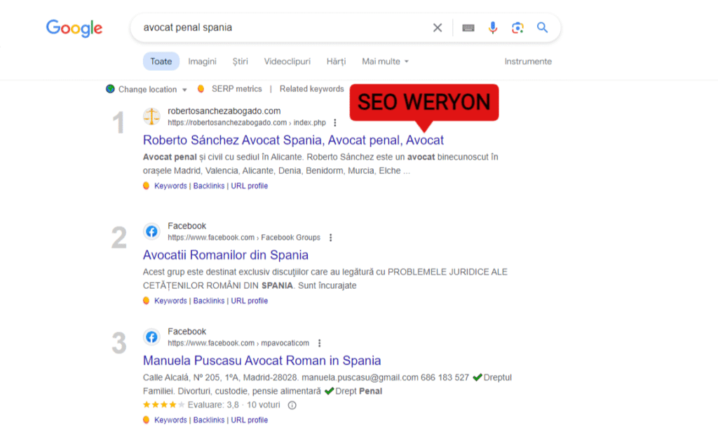The height and width of the screenshot is (436, 718).
Task: Click the orange SERP metrics dot
Action: (x=201, y=88)
